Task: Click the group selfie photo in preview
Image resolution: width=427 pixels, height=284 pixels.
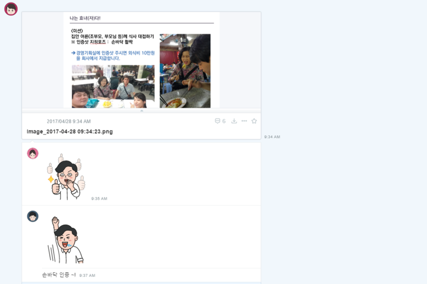Action: pos(113,86)
